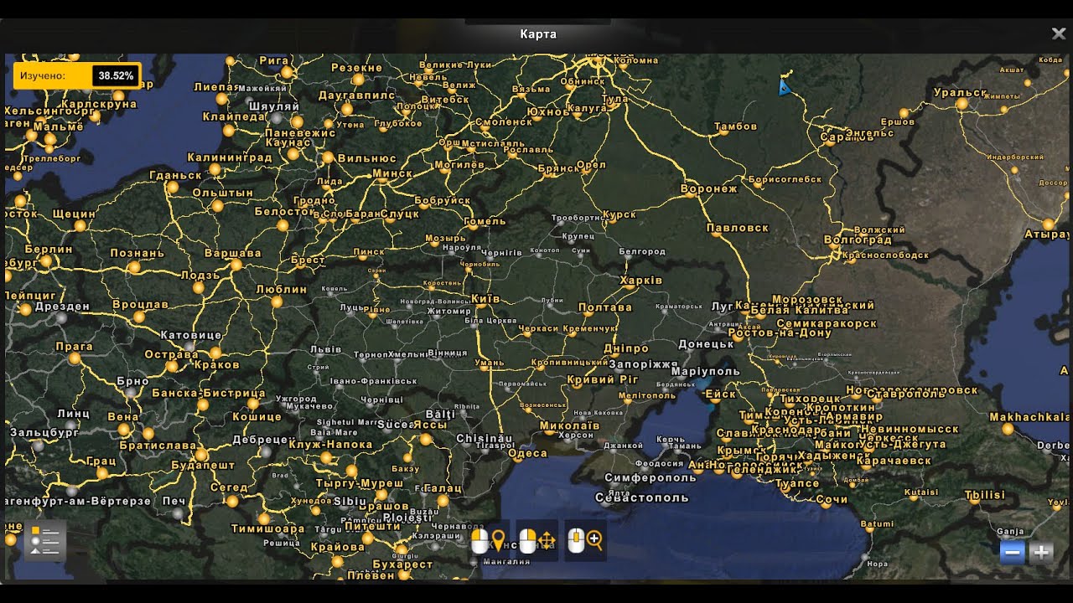
Task: Click the yellow city dot at Калининград
Action: tap(215, 169)
